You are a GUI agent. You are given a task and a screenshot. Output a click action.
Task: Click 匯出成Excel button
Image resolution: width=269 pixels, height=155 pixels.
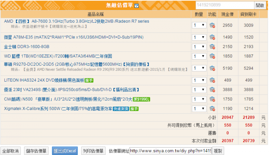[x=65, y=151]
